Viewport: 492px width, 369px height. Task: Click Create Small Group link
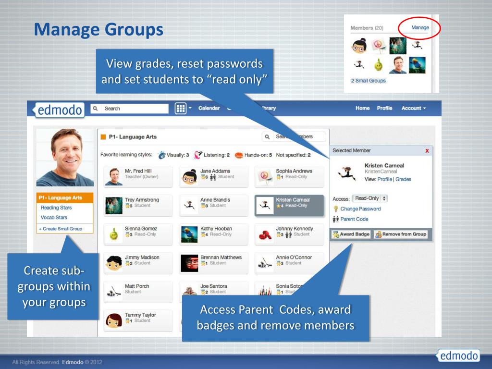[61, 229]
